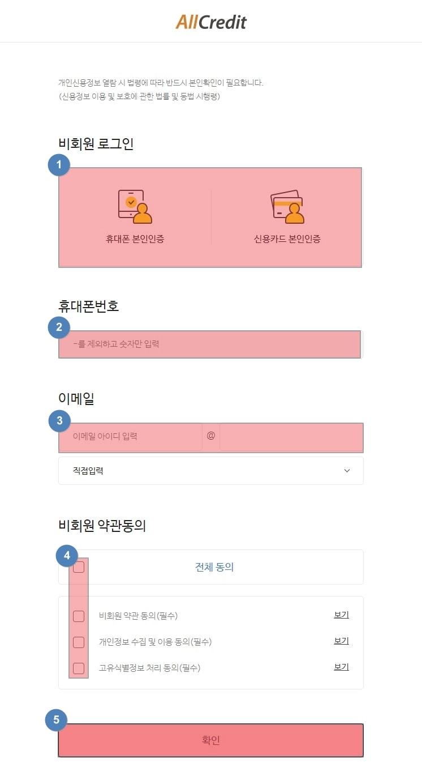Check the 개인정보 수집 및 이용 동의 checkbox

[x=79, y=642]
